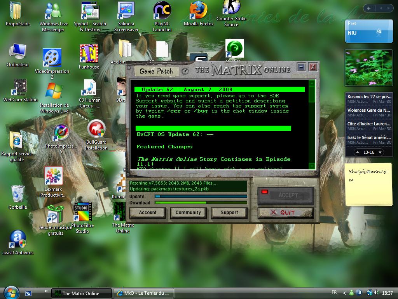Viewport: 398px width, 299px height.
Task: Quit the Matrix Online patcher
Action: coord(286,213)
